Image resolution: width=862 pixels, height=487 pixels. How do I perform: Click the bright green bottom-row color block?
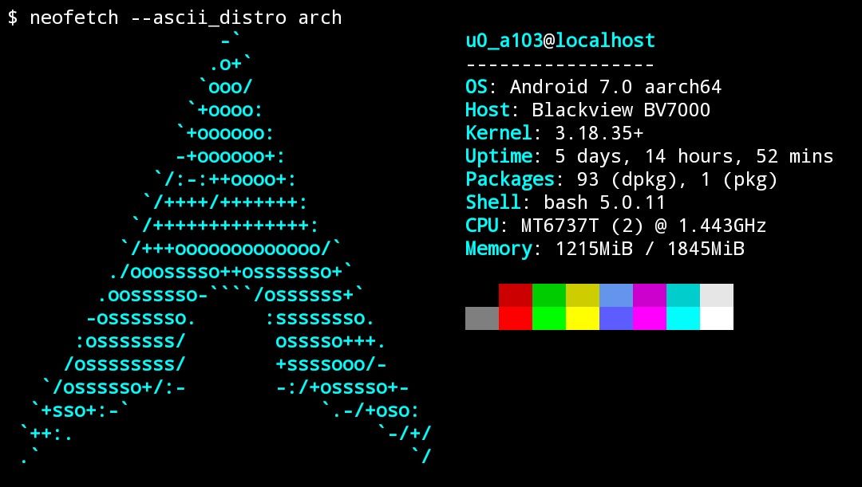548,319
